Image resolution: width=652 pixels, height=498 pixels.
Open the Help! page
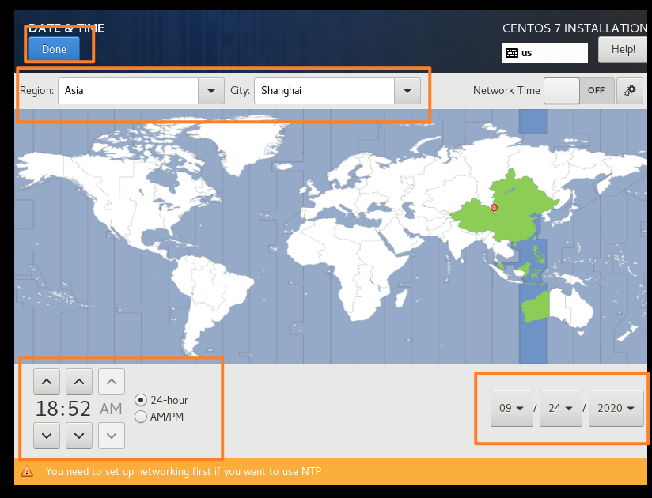[x=623, y=50]
